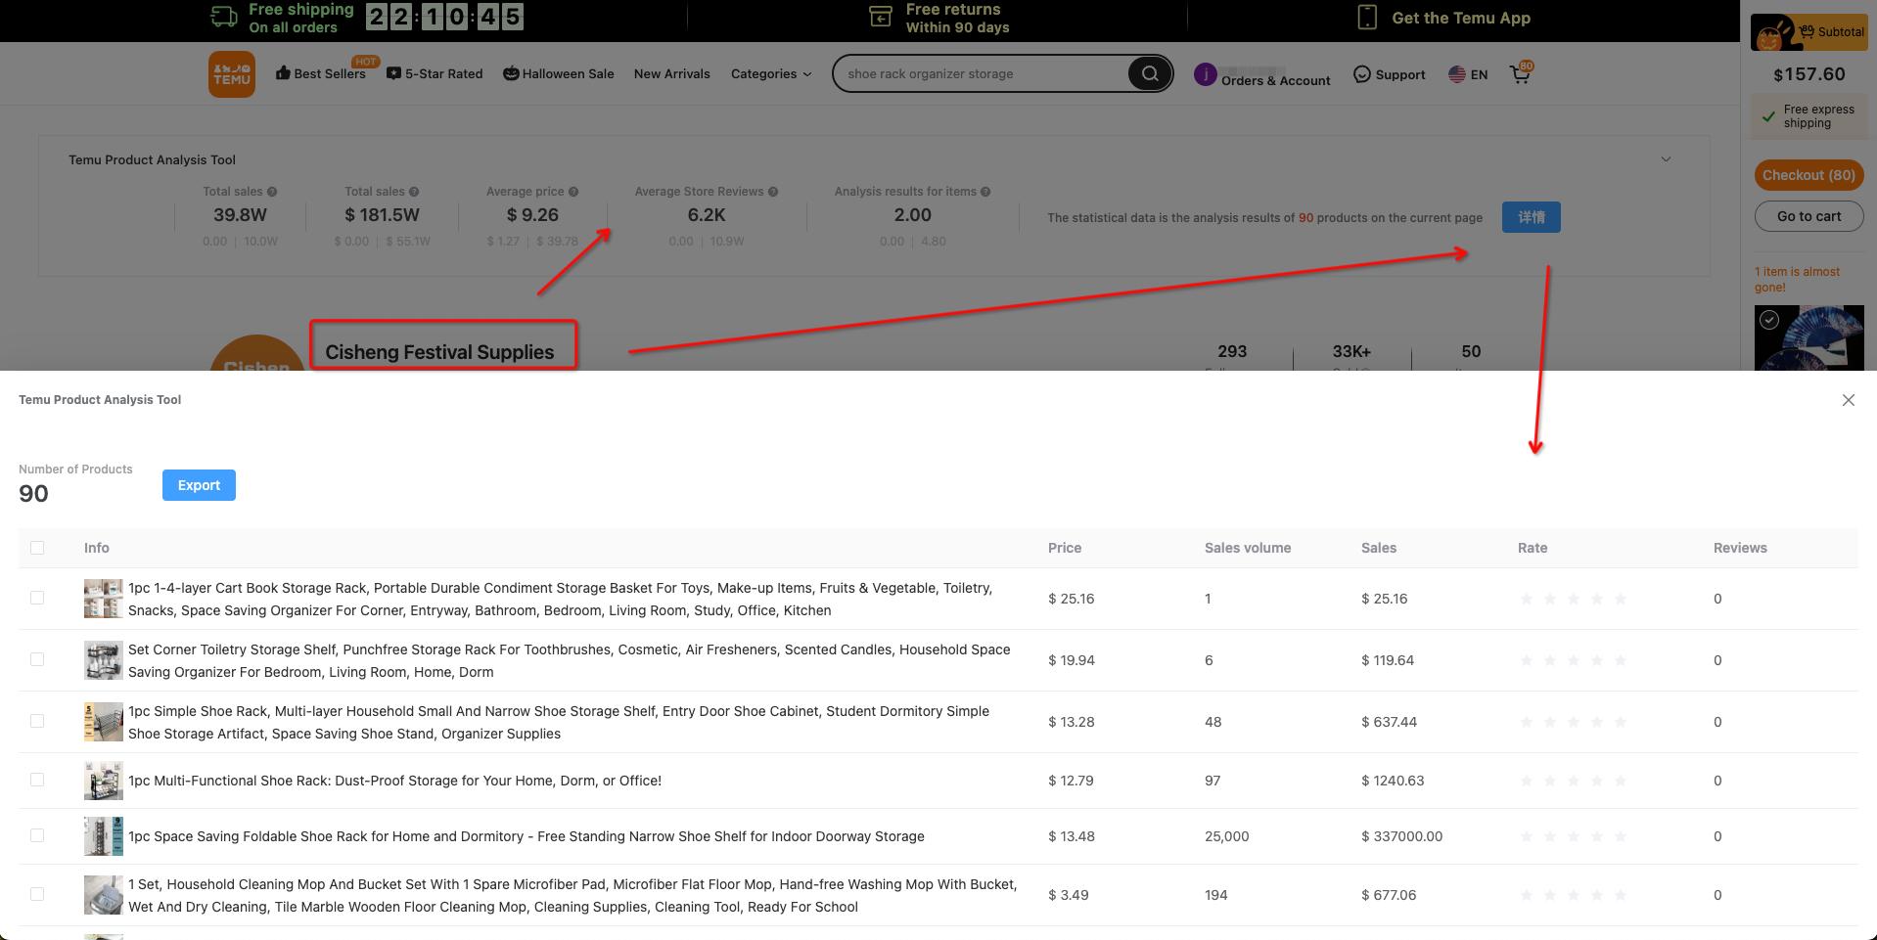
Task: Click the Temu logo icon
Action: (x=231, y=74)
